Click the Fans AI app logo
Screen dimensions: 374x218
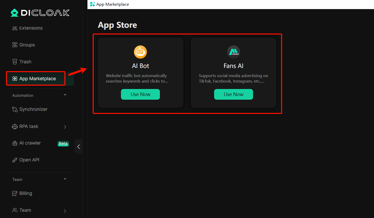[234, 52]
